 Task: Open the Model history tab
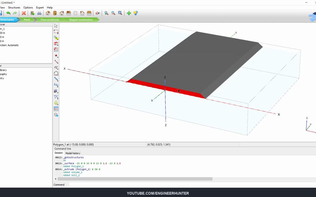(x=72, y=153)
